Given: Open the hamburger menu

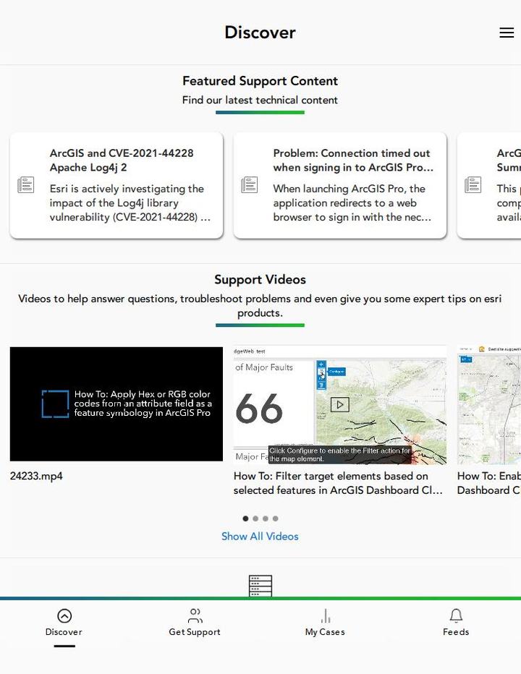Looking at the screenshot, I should point(507,33).
